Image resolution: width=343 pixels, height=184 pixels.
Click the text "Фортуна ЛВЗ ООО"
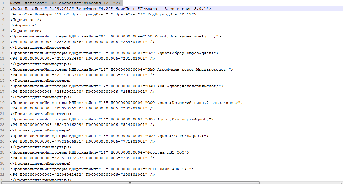pos(166,152)
